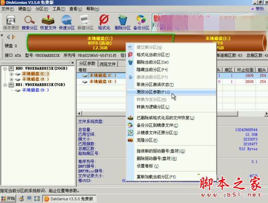Click the 删除分区 trash icon
268x203 pixels.
(122, 20)
